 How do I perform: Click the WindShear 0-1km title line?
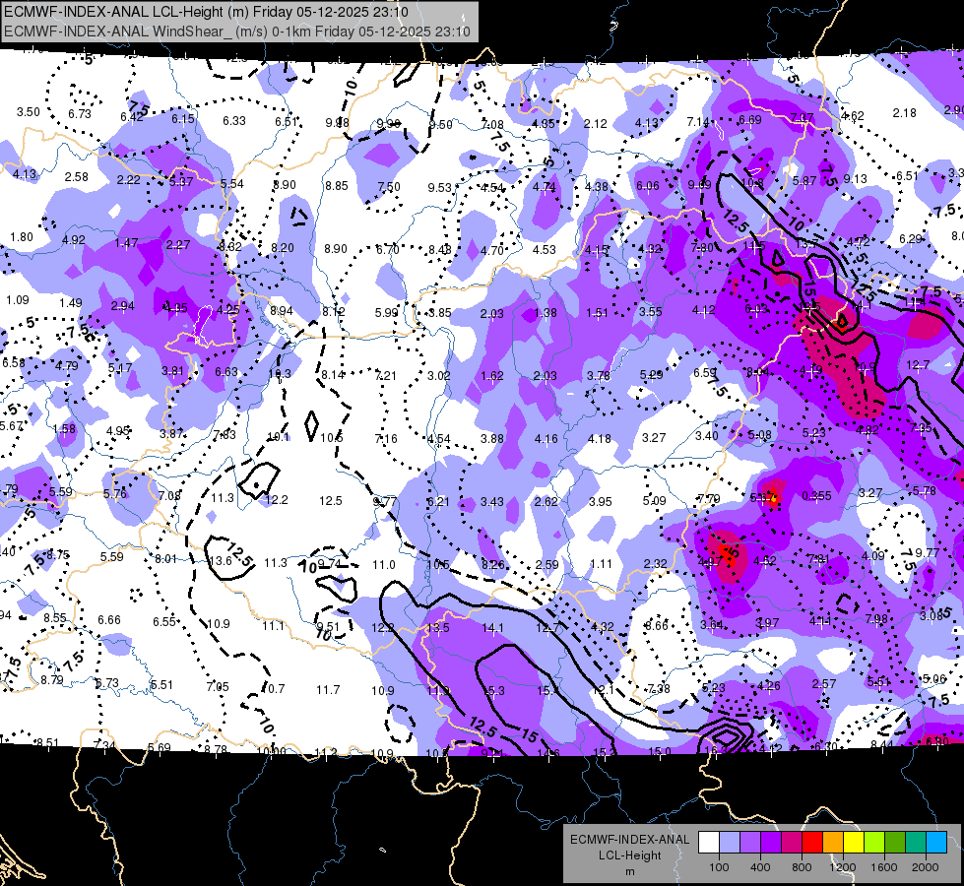(237, 32)
